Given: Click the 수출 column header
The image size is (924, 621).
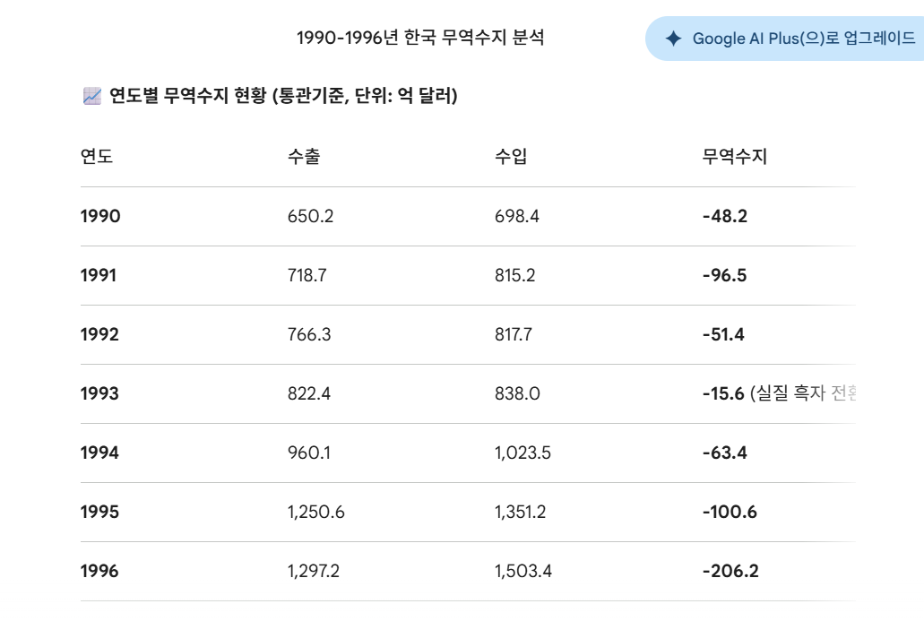Looking at the screenshot, I should click(x=304, y=157).
